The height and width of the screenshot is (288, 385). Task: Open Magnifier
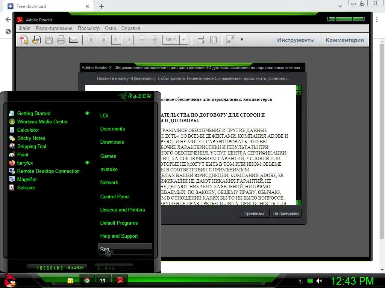(27, 180)
